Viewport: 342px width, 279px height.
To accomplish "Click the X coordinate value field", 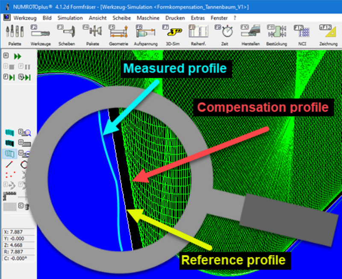I will pos(18,232).
